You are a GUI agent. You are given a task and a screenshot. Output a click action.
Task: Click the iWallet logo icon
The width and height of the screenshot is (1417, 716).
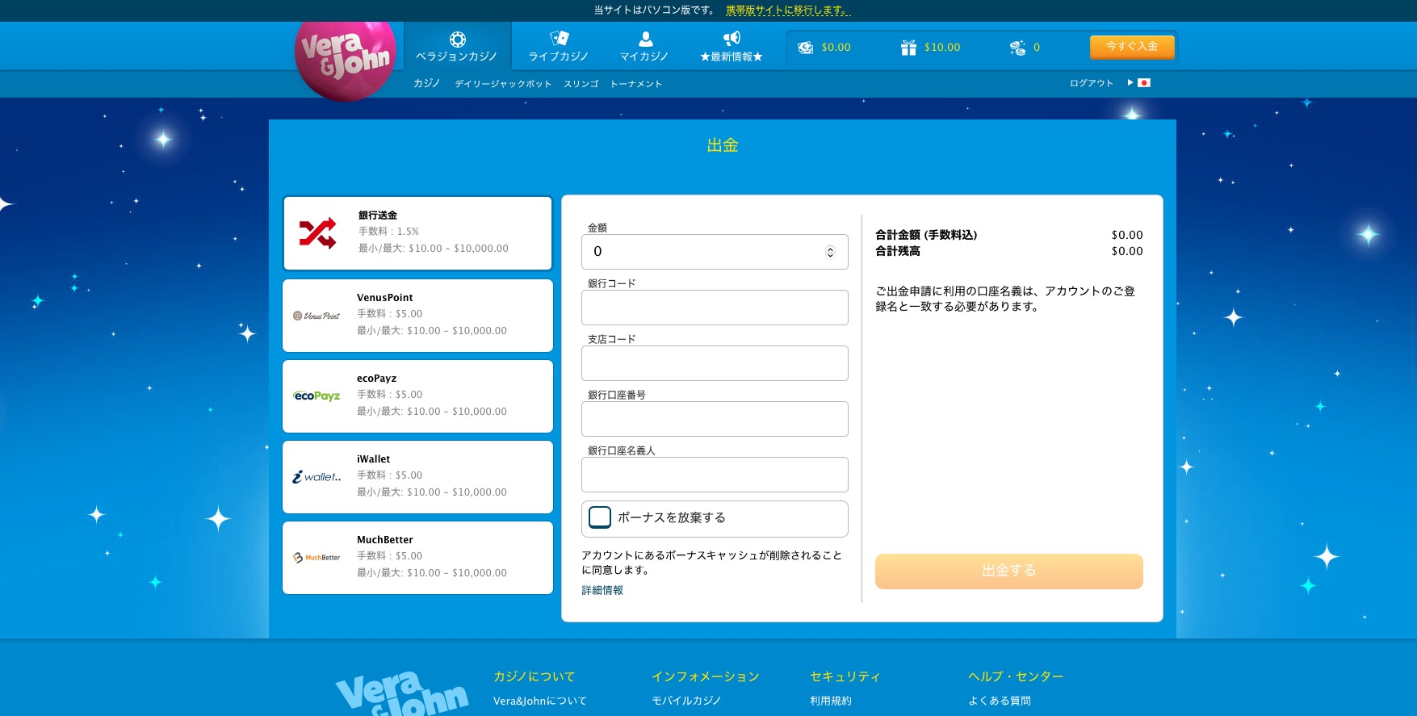click(317, 476)
